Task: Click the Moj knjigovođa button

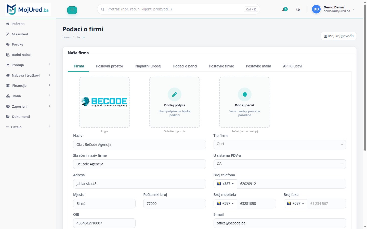Action: coord(338,36)
